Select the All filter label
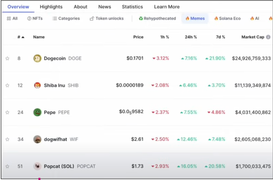The height and width of the screenshot is (180, 273). click(x=15, y=19)
